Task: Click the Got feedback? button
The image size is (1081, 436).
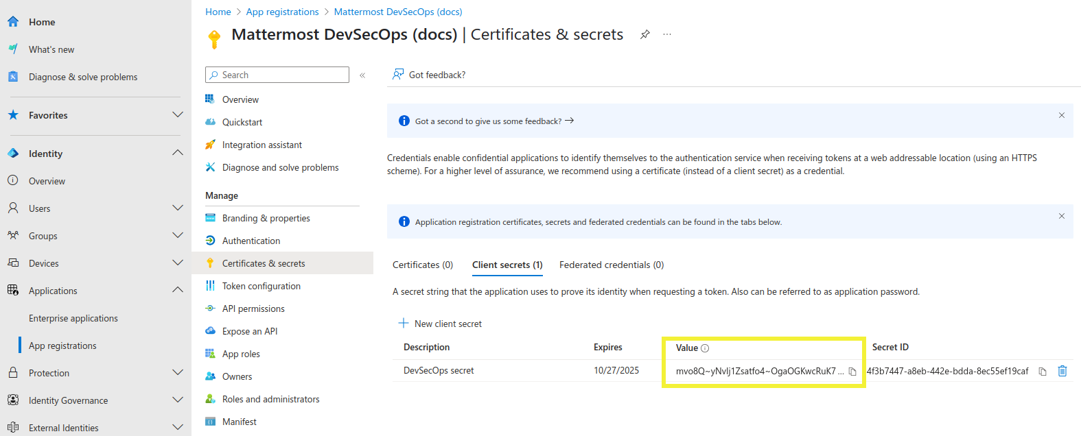Action: tap(429, 75)
